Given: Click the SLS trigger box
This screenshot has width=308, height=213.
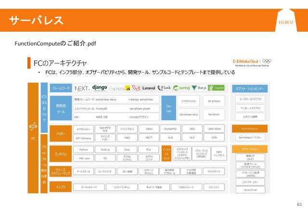Looking at the screenshot, I should pyautogui.click(x=192, y=138).
